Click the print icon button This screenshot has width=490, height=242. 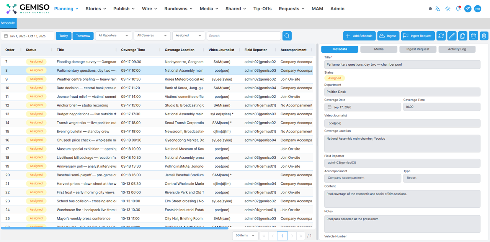click(x=473, y=36)
